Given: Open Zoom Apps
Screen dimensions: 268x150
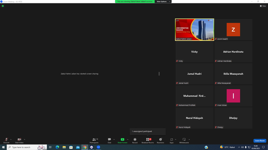Looking at the screenshot, I should [x=172, y=140].
